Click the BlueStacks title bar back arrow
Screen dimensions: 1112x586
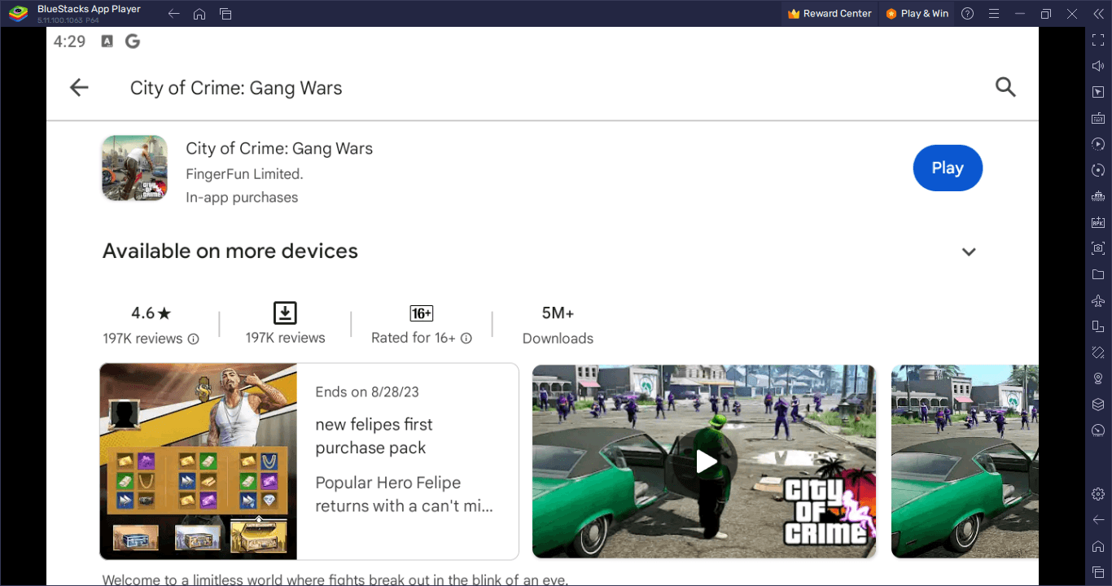click(173, 14)
